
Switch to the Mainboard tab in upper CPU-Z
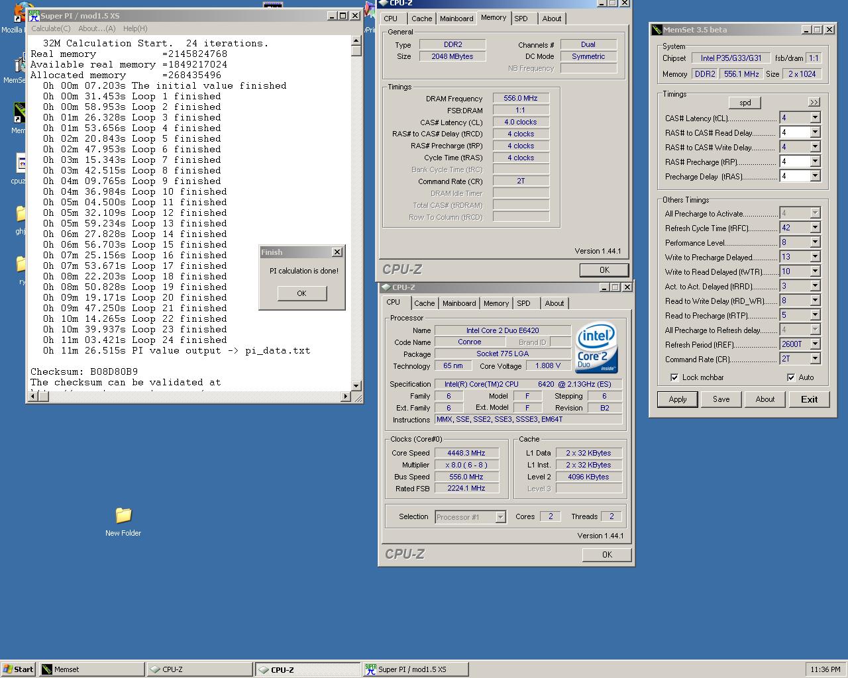coord(456,19)
